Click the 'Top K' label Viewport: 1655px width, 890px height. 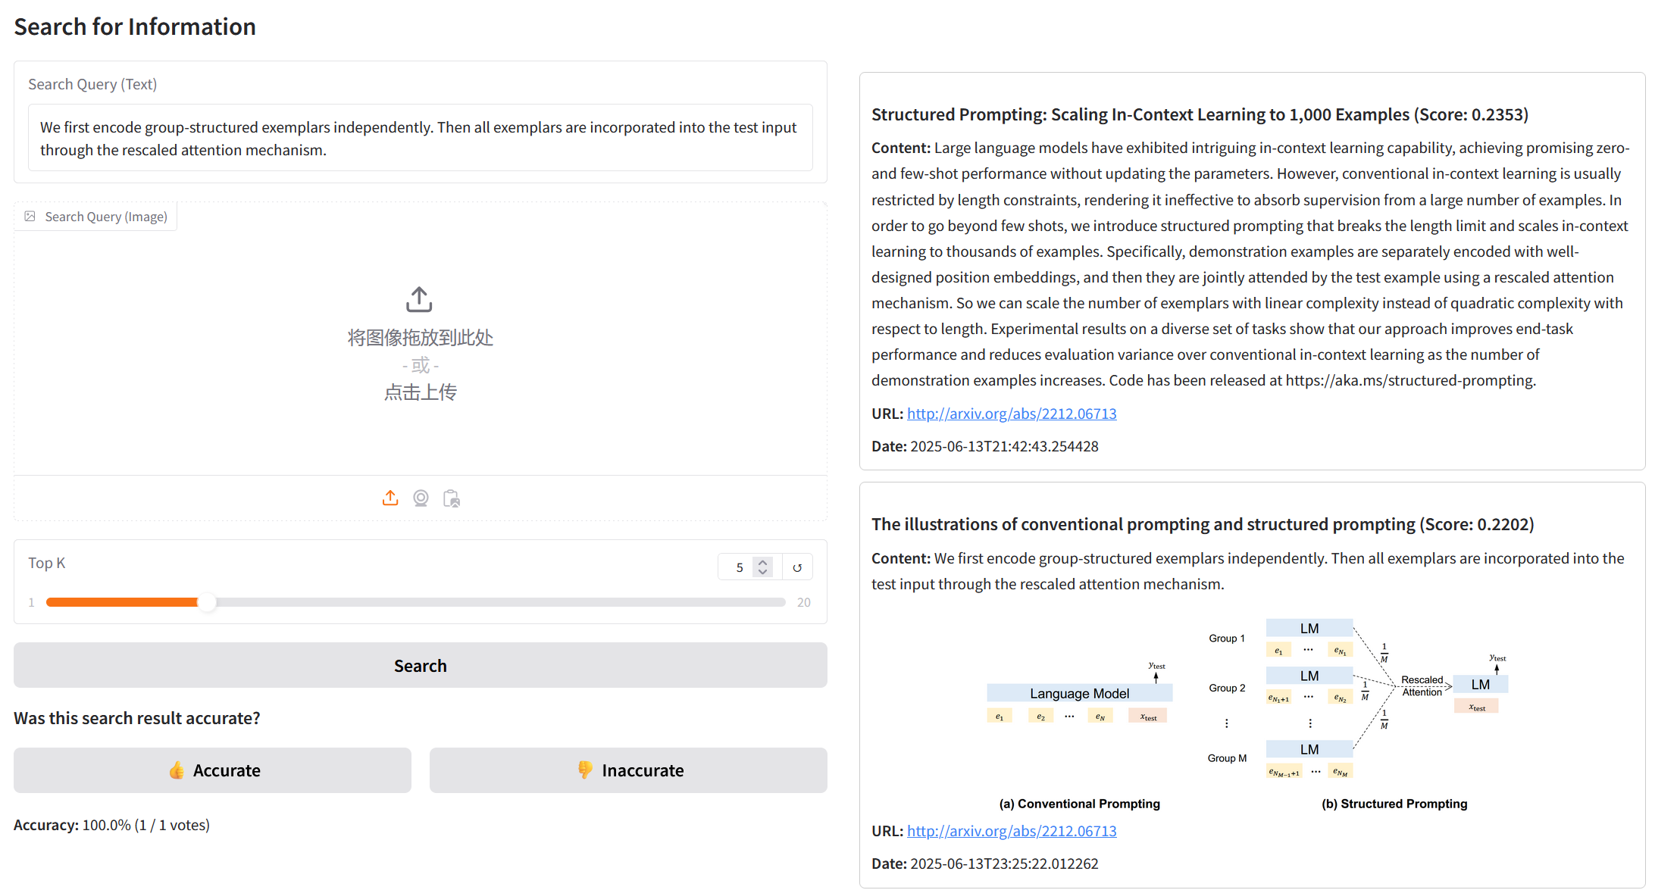(47, 563)
